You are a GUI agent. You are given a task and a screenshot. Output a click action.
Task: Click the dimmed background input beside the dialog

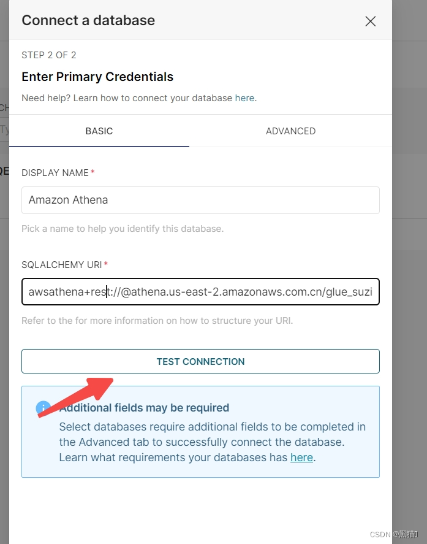click(4, 131)
